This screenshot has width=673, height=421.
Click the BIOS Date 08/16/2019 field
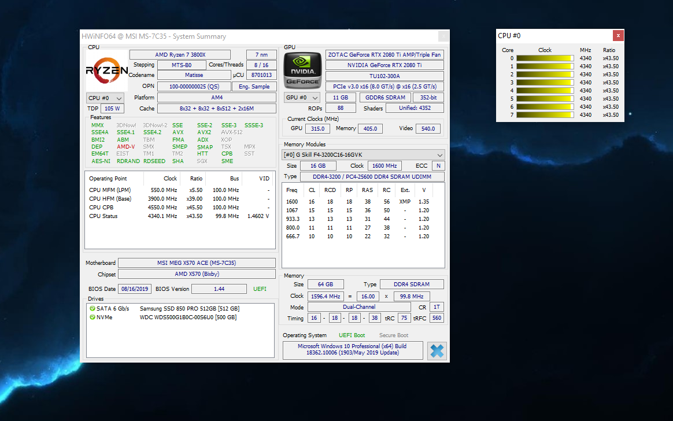[135, 289]
